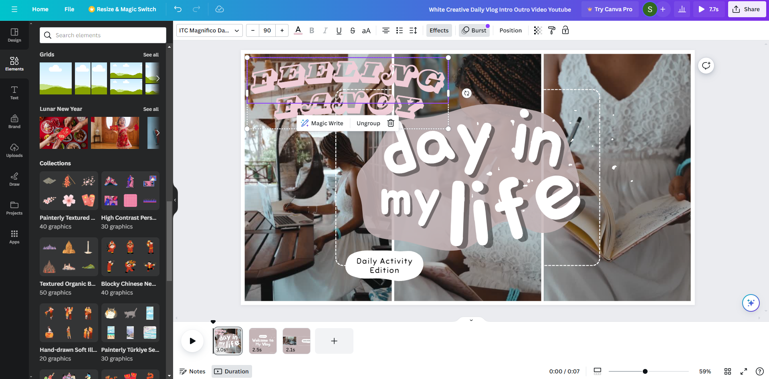Open the Projects panel
Viewport: 769px width, 379px height.
(14, 208)
